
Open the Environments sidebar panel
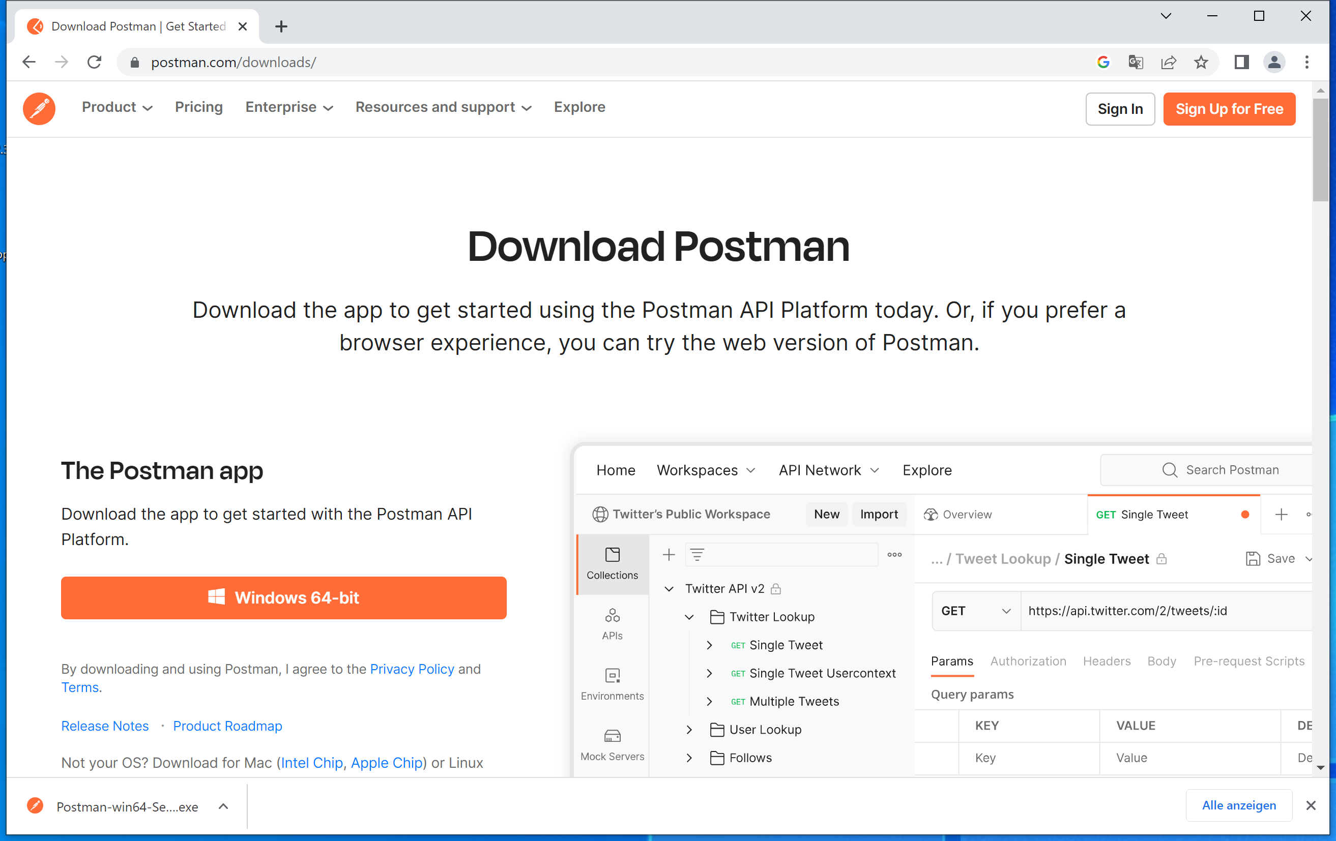[612, 683]
